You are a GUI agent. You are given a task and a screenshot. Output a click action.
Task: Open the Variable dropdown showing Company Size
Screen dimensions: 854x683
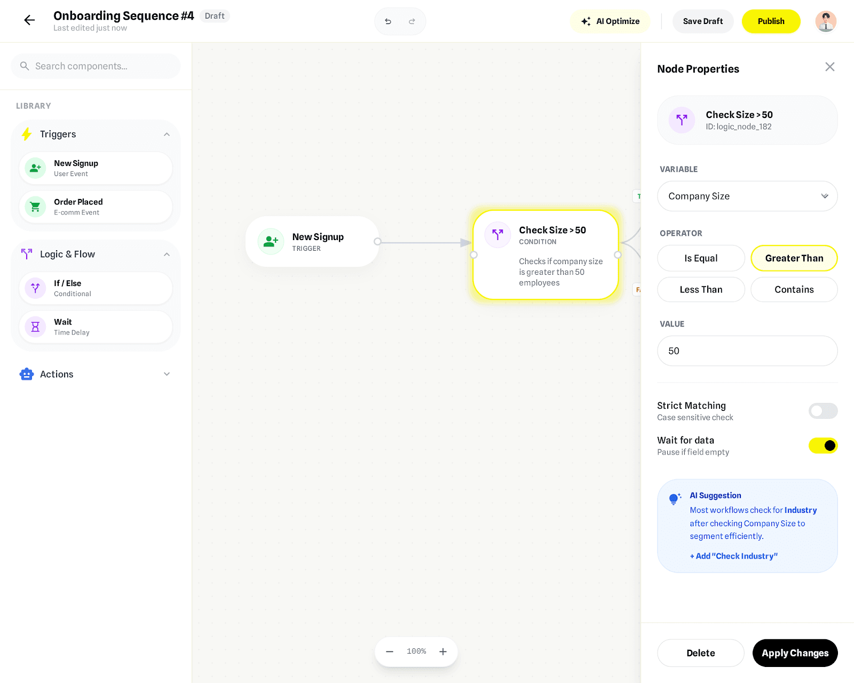point(747,196)
